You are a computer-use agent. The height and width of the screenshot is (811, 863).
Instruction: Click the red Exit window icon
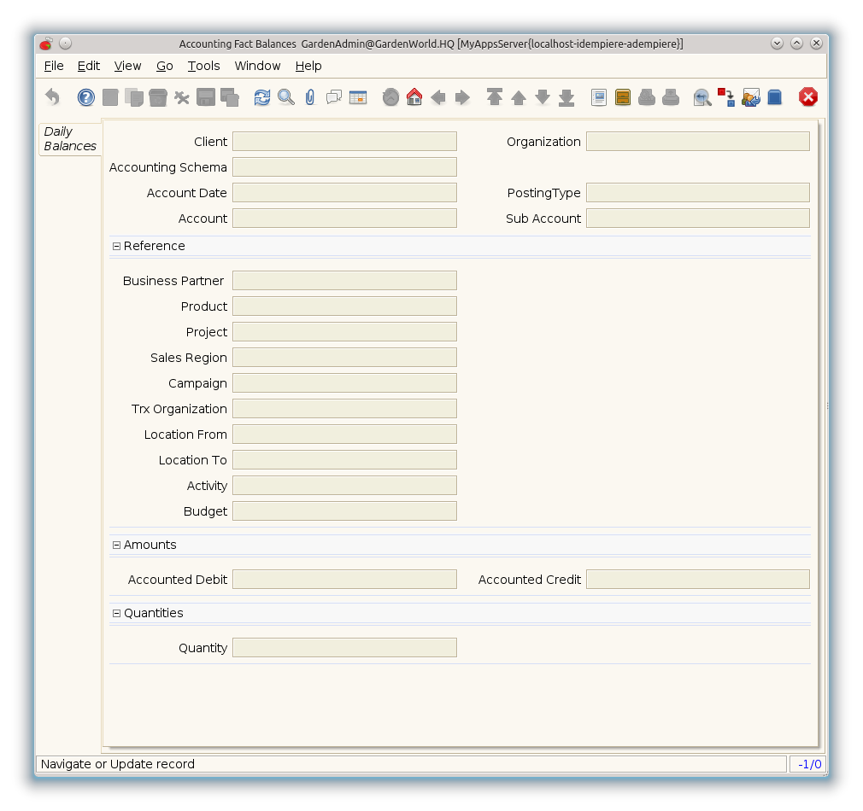click(808, 97)
